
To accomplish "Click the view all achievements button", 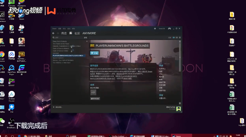I will [x=95, y=99].
